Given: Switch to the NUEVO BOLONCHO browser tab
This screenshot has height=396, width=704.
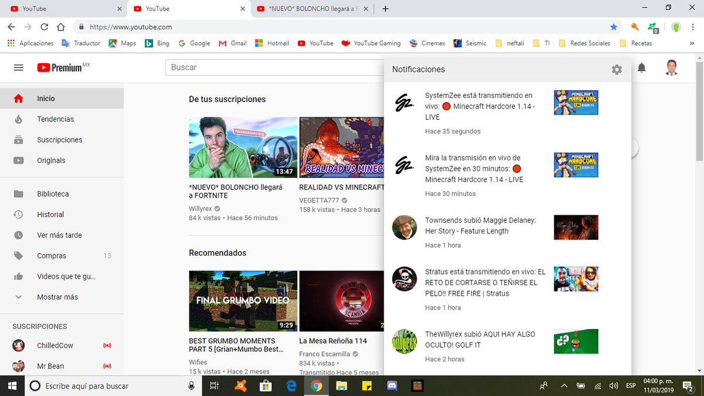Looking at the screenshot, I should (x=311, y=9).
